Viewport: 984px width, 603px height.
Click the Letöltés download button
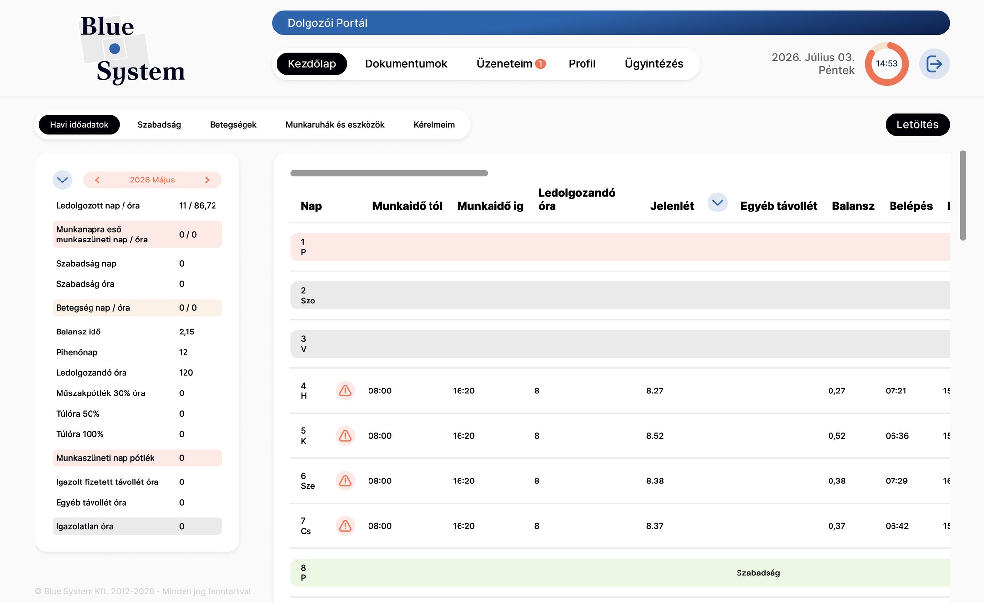pyautogui.click(x=917, y=125)
